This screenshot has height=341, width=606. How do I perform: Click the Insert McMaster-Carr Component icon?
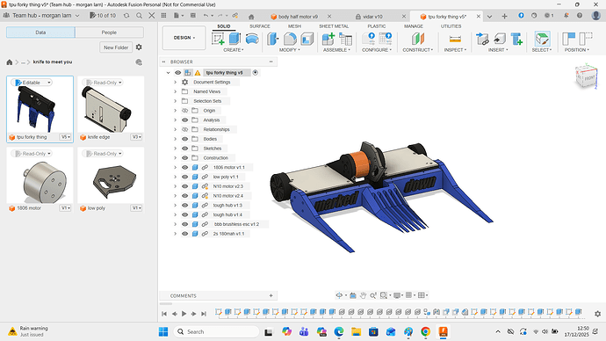[516, 39]
